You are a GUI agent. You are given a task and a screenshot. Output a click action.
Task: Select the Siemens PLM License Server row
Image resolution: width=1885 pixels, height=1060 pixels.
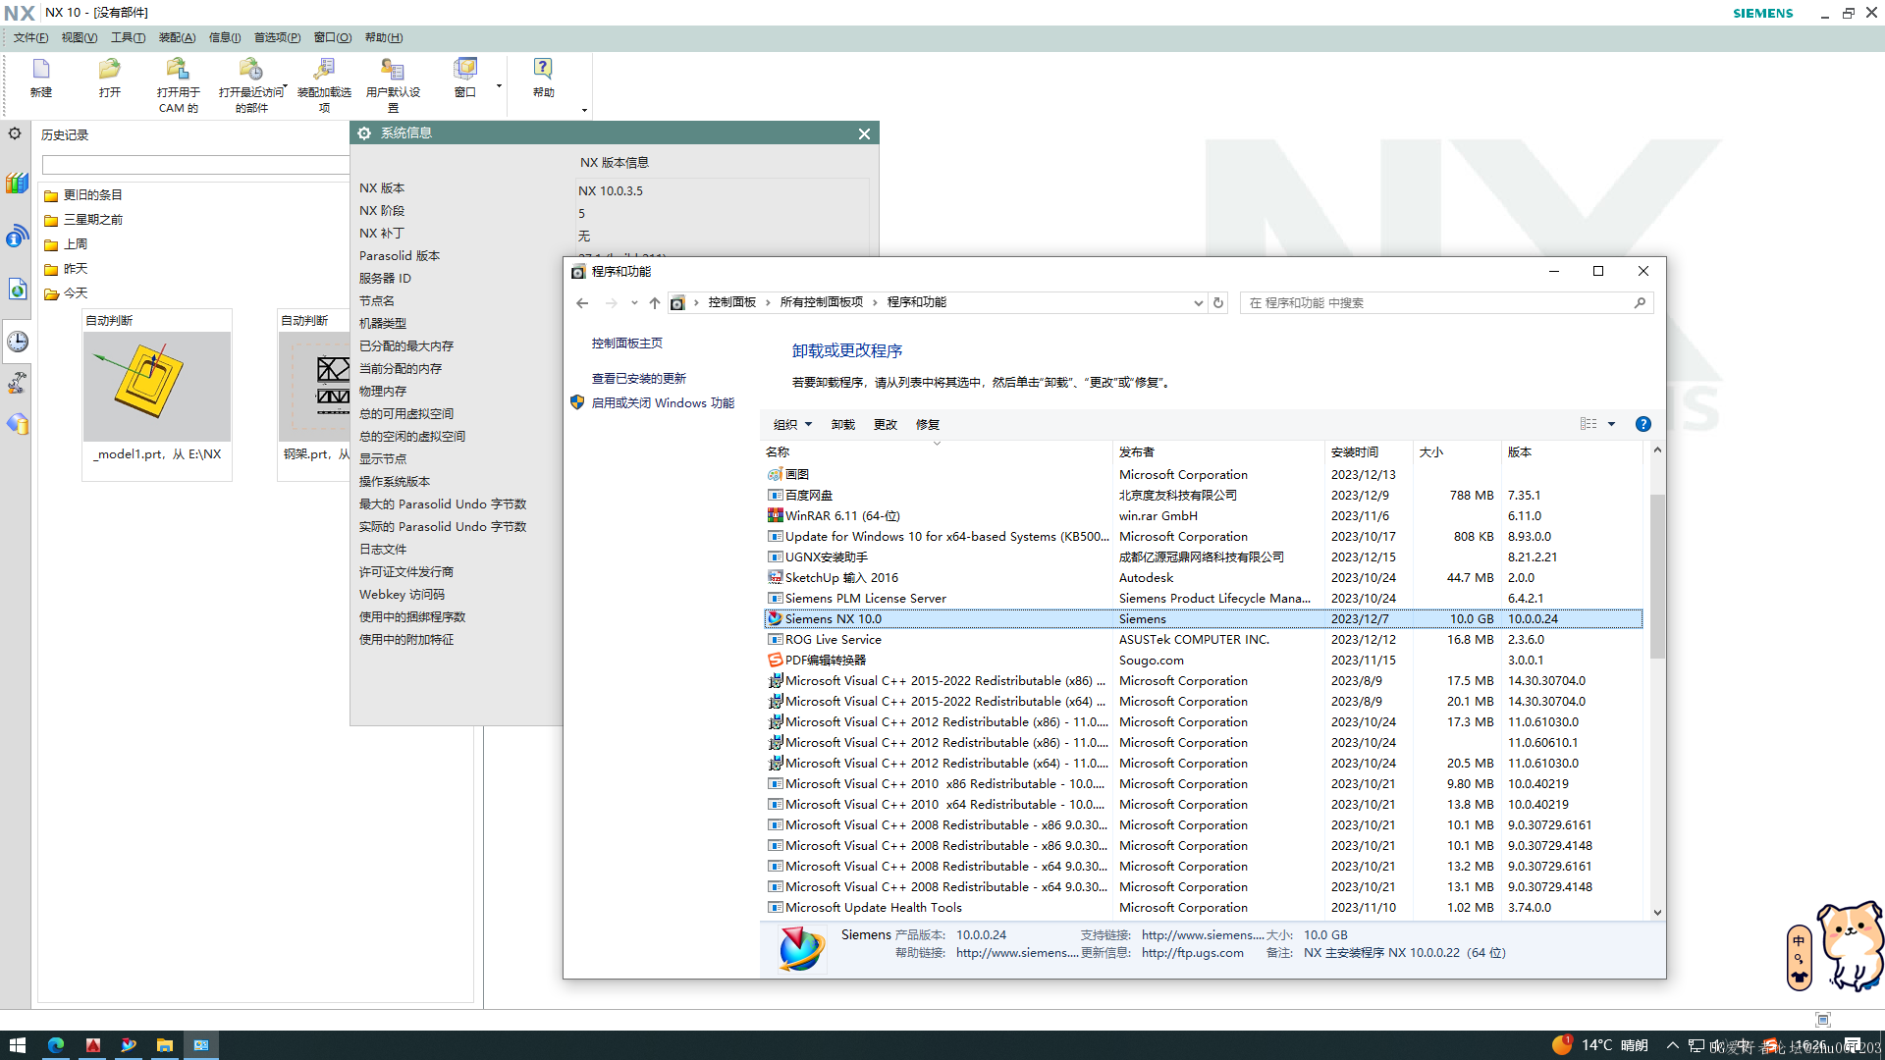[1203, 599]
